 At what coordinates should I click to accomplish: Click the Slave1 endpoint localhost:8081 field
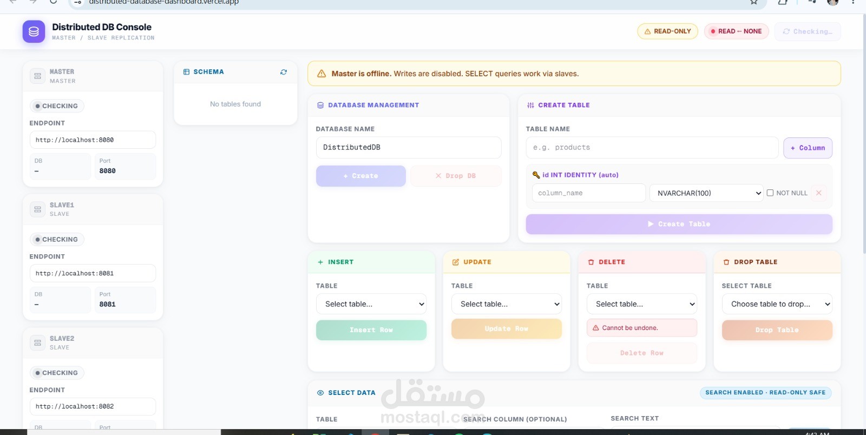[93, 273]
